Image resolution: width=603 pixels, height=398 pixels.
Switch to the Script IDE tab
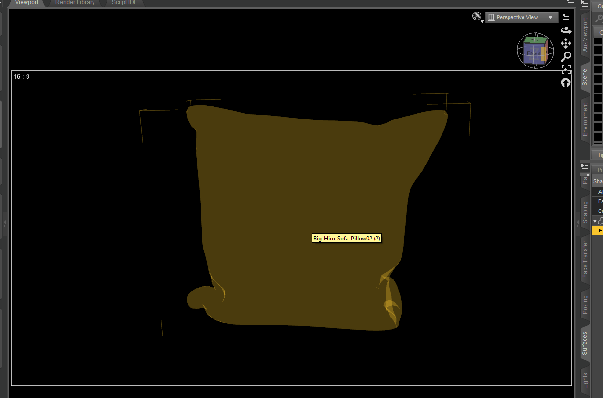pyautogui.click(x=124, y=3)
